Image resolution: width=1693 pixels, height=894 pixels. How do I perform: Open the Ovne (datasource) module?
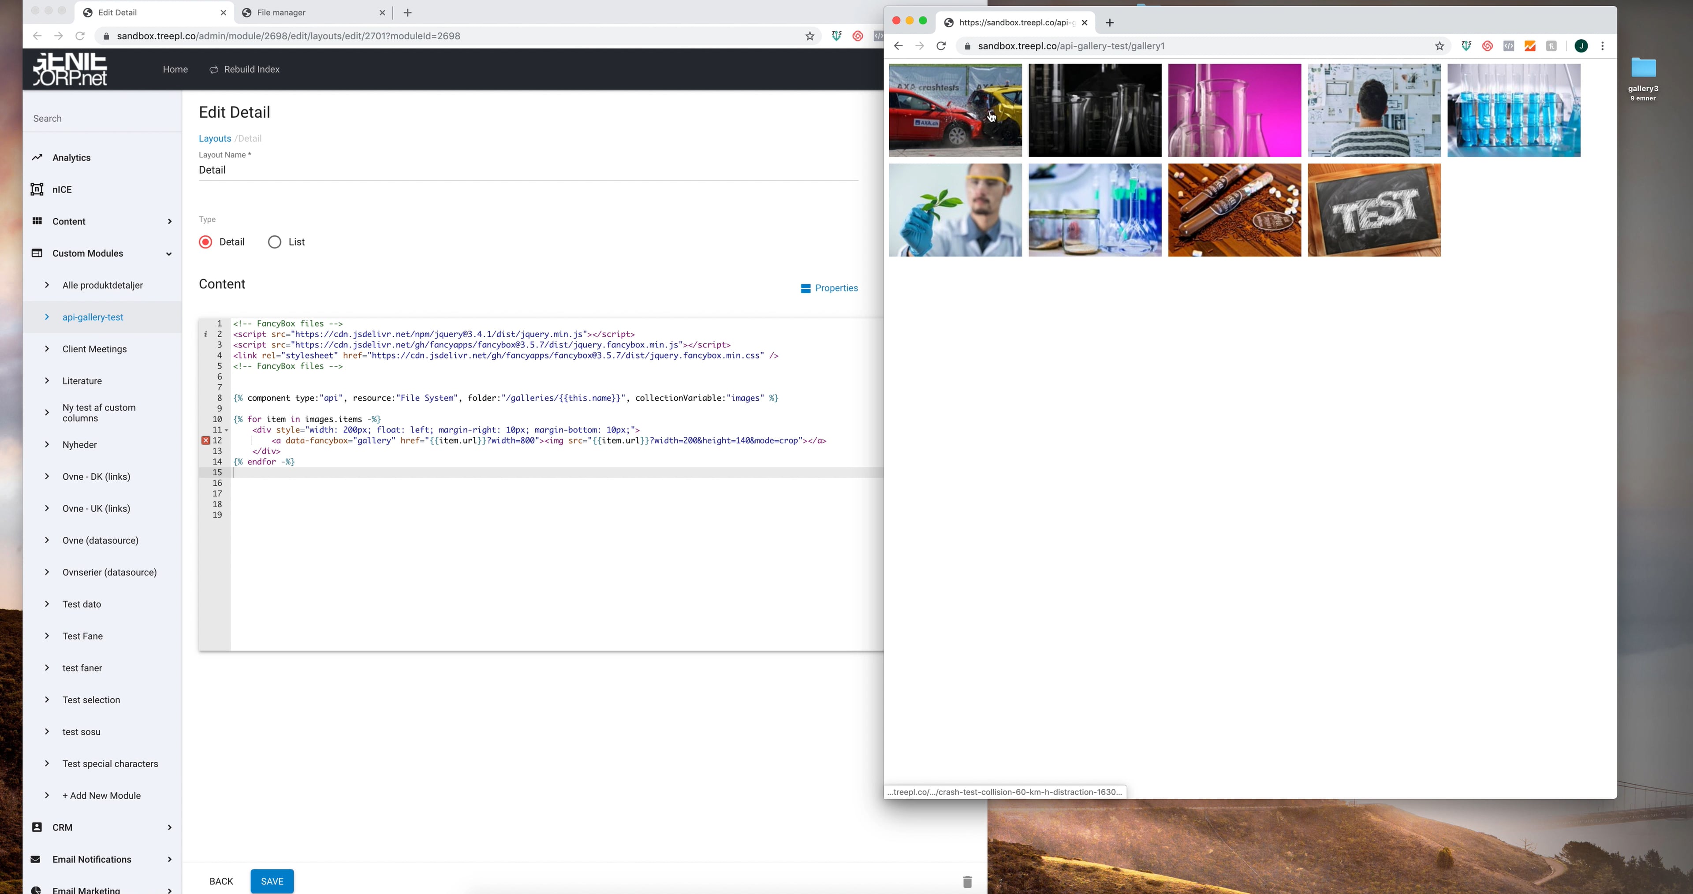(101, 541)
